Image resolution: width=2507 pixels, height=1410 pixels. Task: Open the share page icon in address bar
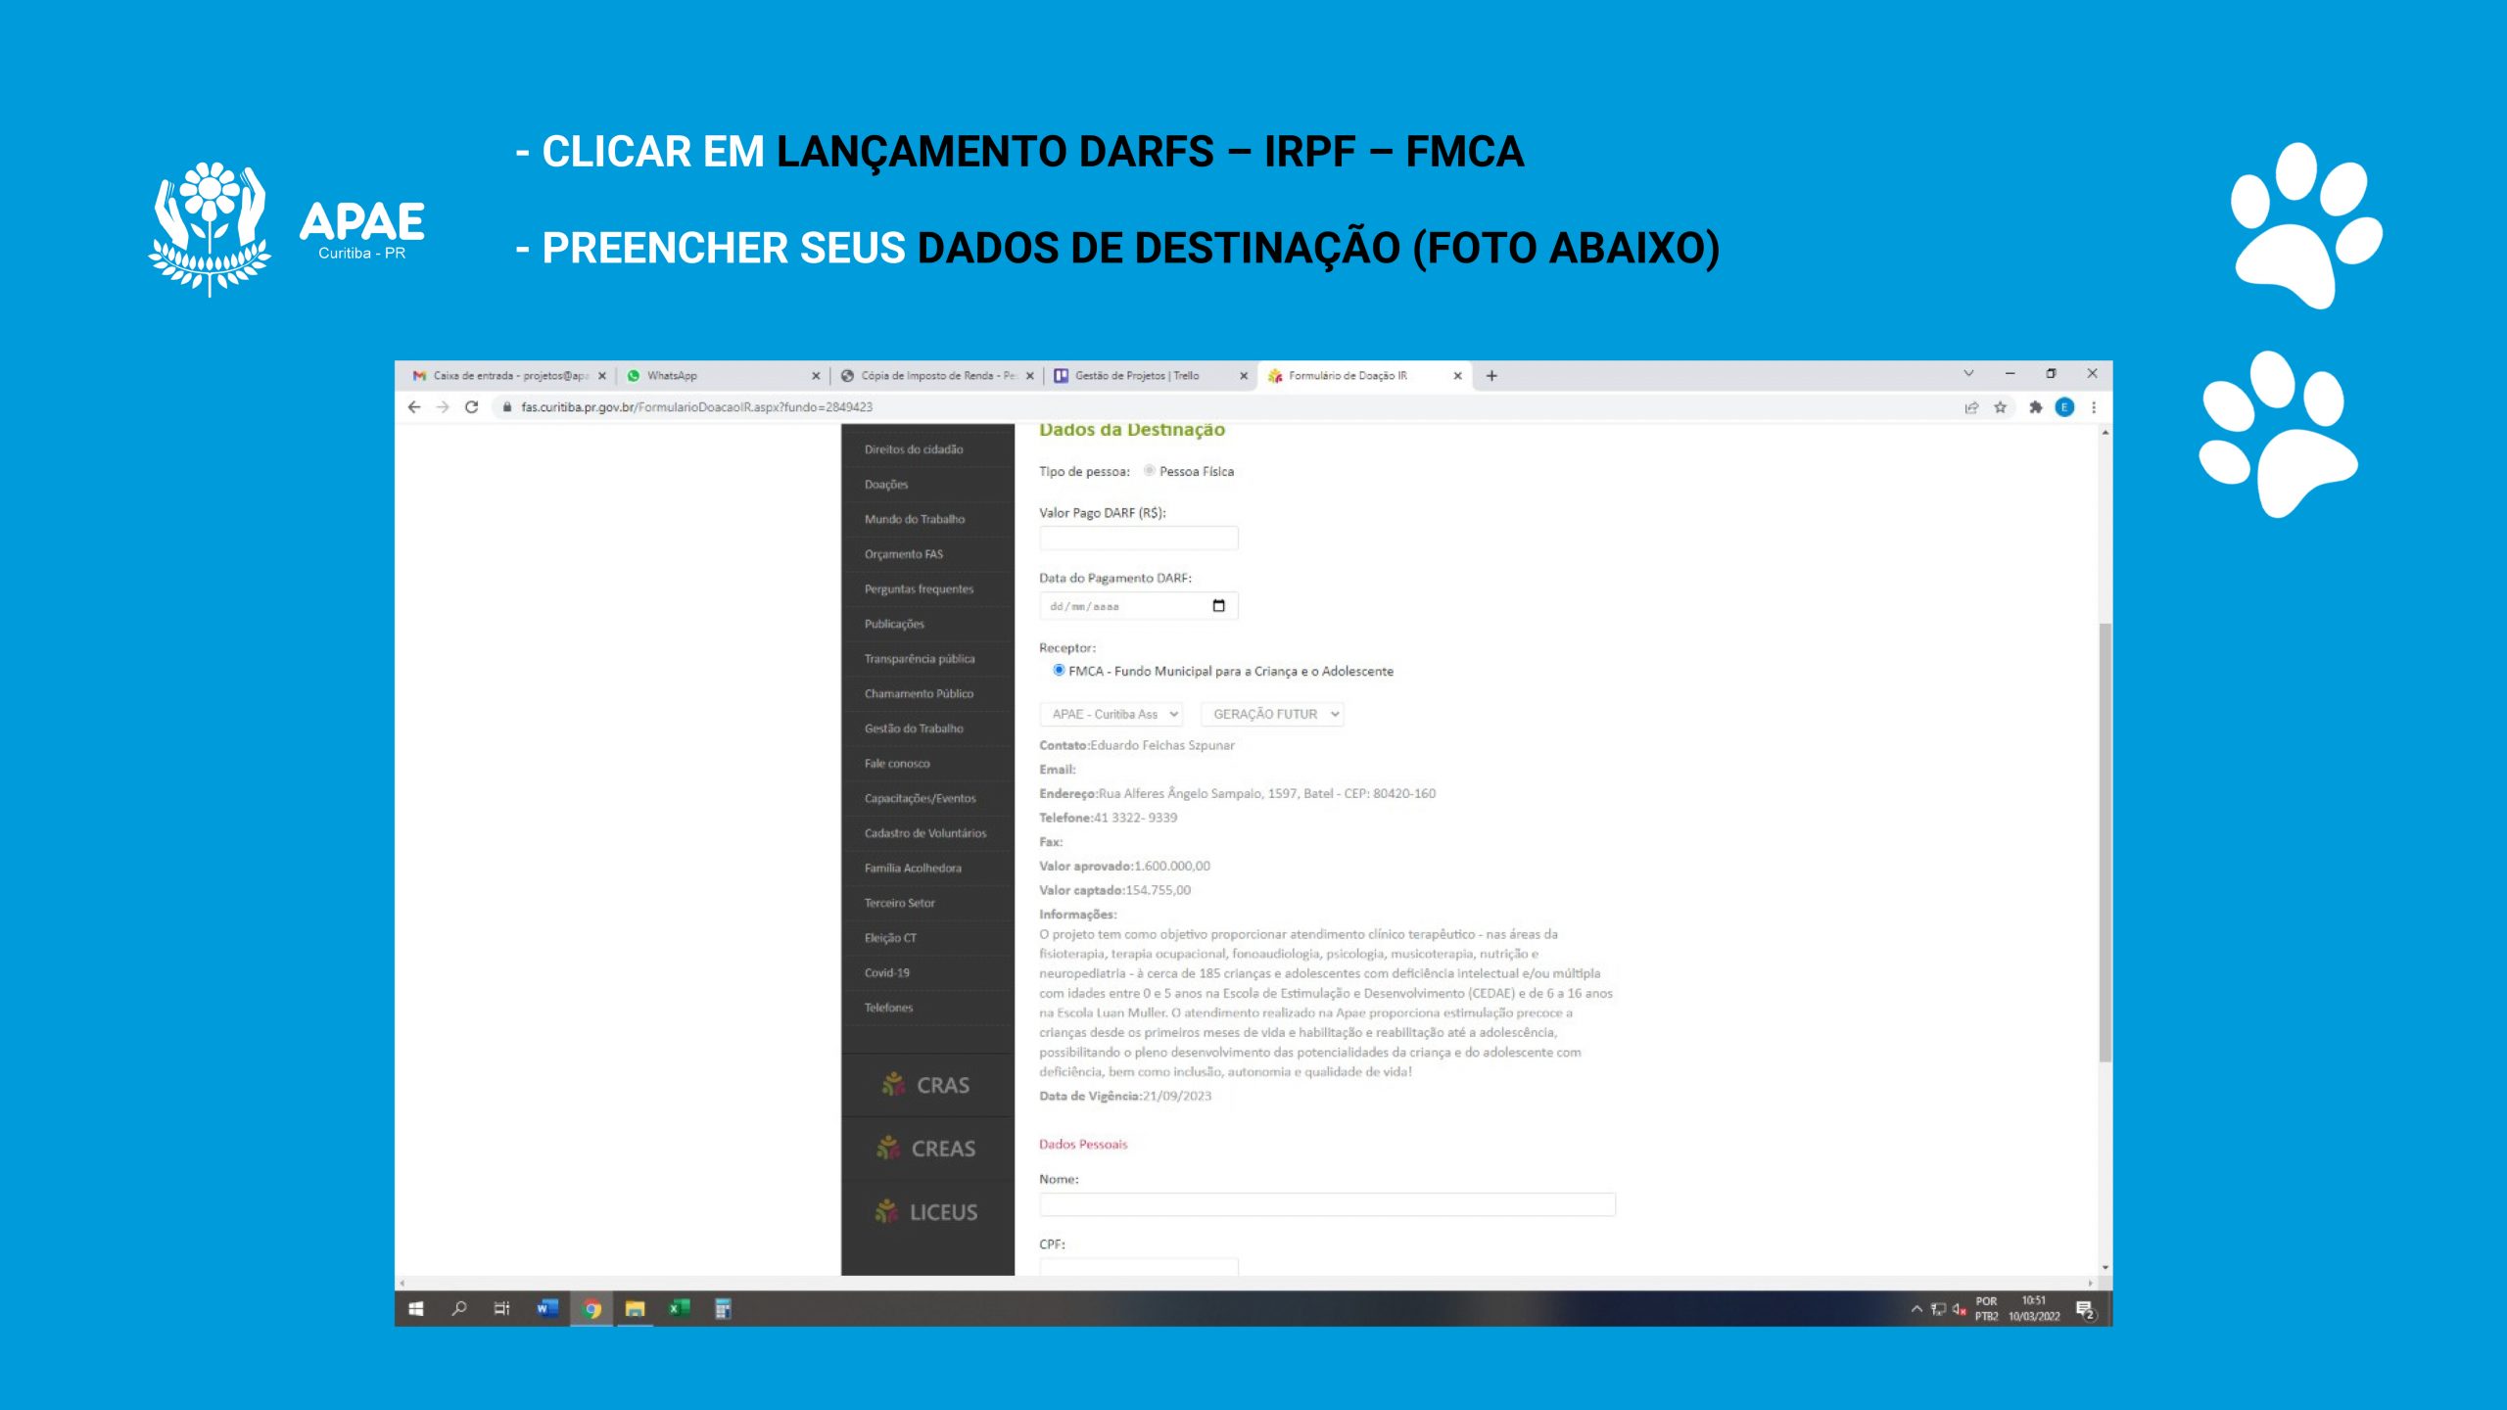click(x=1971, y=407)
